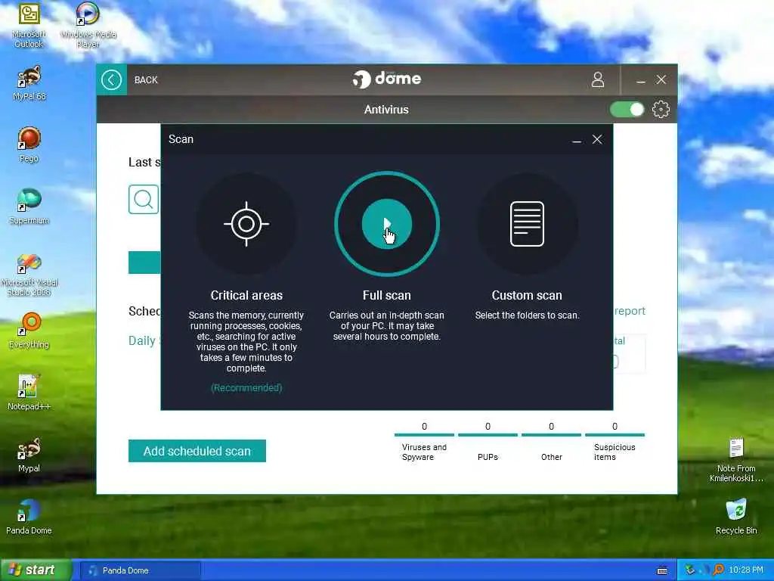
Task: Select the Everything desktop shortcut
Action: tap(29, 331)
